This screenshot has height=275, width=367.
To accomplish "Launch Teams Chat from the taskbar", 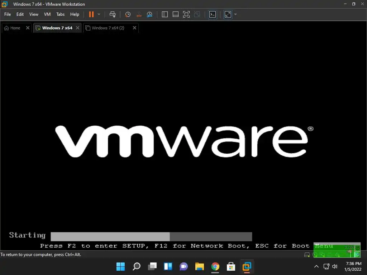I will [184, 266].
